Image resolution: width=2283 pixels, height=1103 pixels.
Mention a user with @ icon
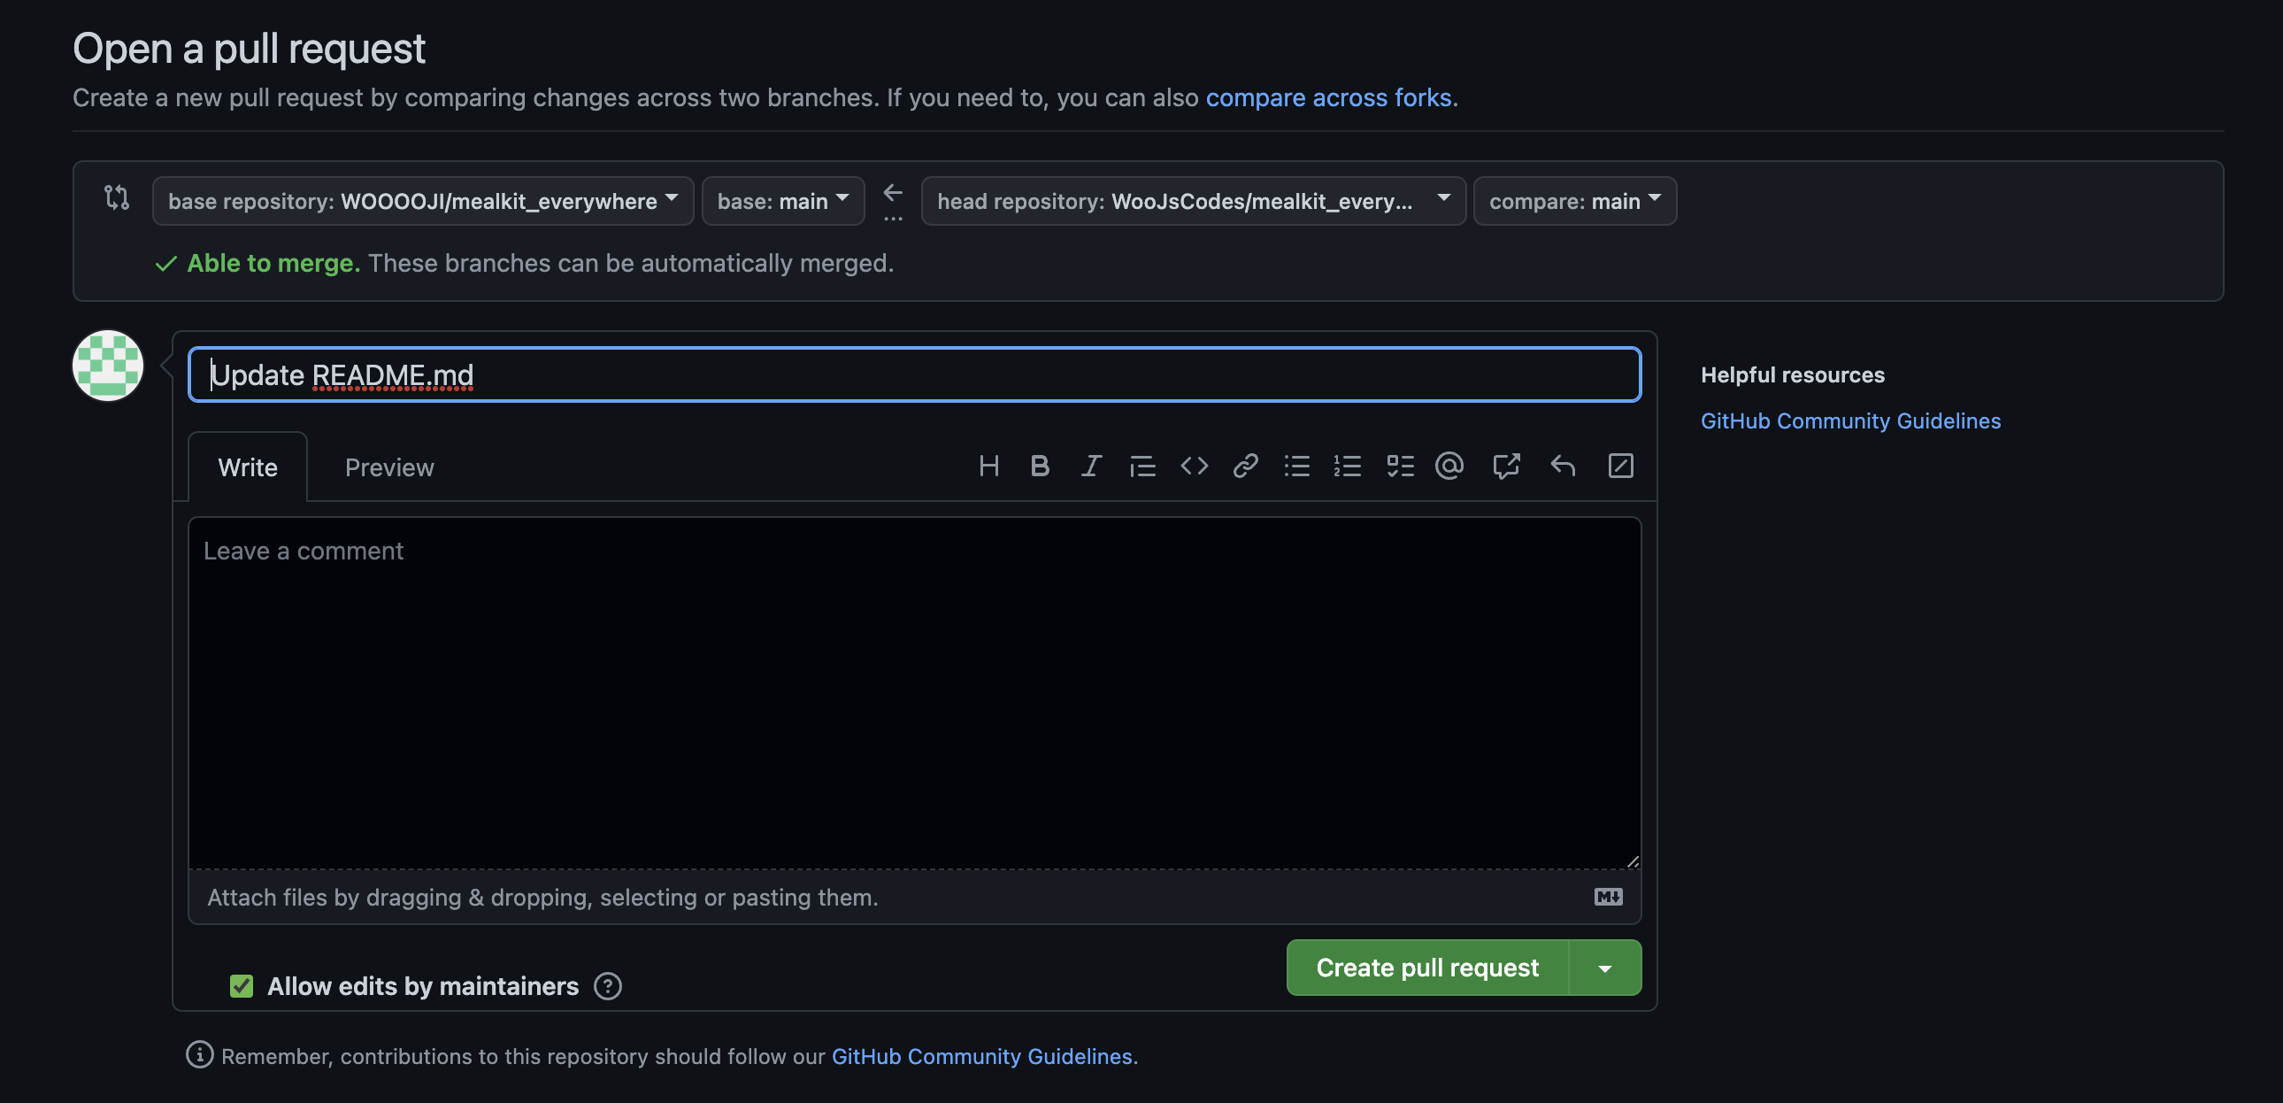[x=1449, y=466]
